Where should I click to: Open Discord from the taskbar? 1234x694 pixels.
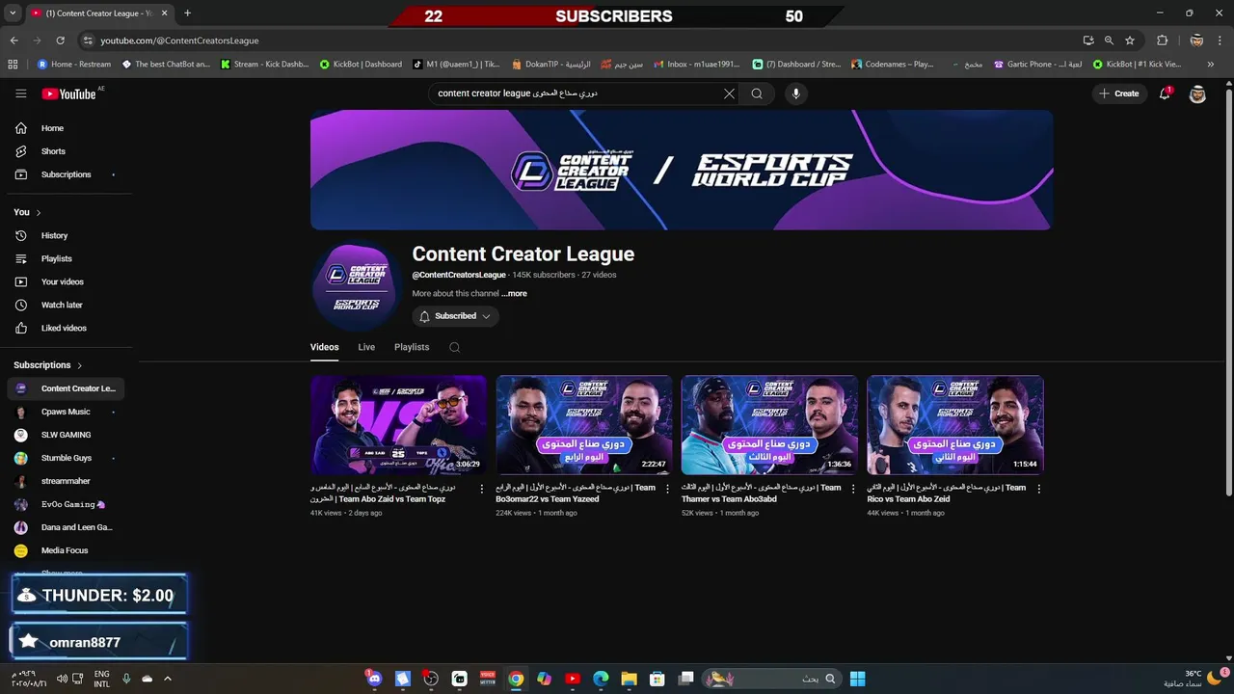pyautogui.click(x=374, y=679)
